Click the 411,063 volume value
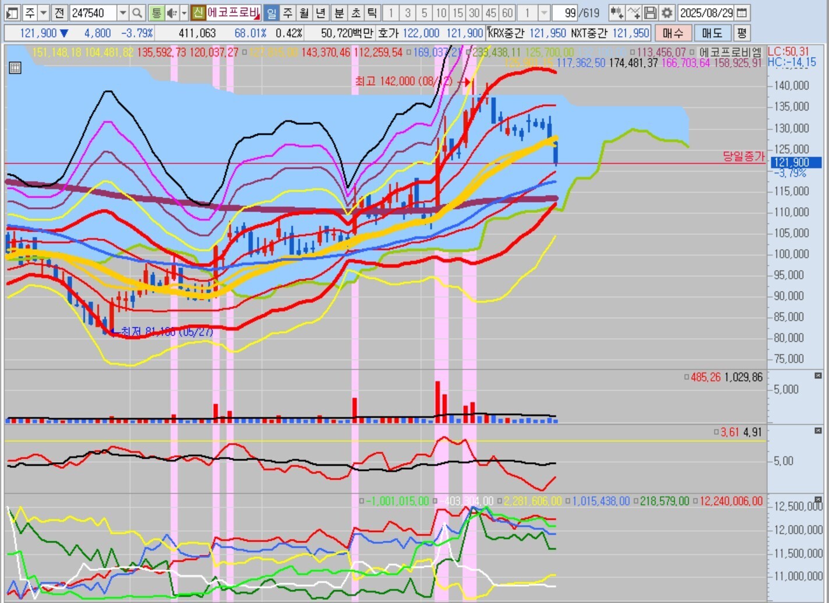This screenshot has height=603, width=829. click(197, 33)
